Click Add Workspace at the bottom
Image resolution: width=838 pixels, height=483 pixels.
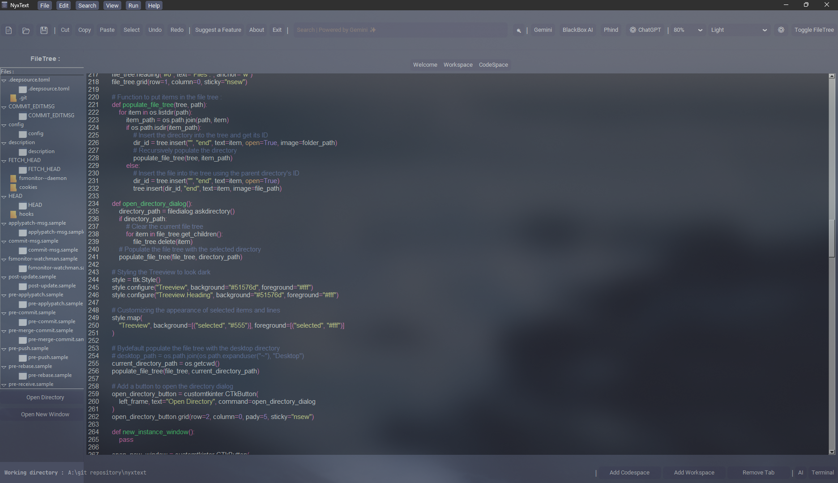pyautogui.click(x=694, y=472)
